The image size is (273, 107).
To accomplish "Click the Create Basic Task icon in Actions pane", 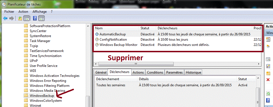I will coord(268,40).
